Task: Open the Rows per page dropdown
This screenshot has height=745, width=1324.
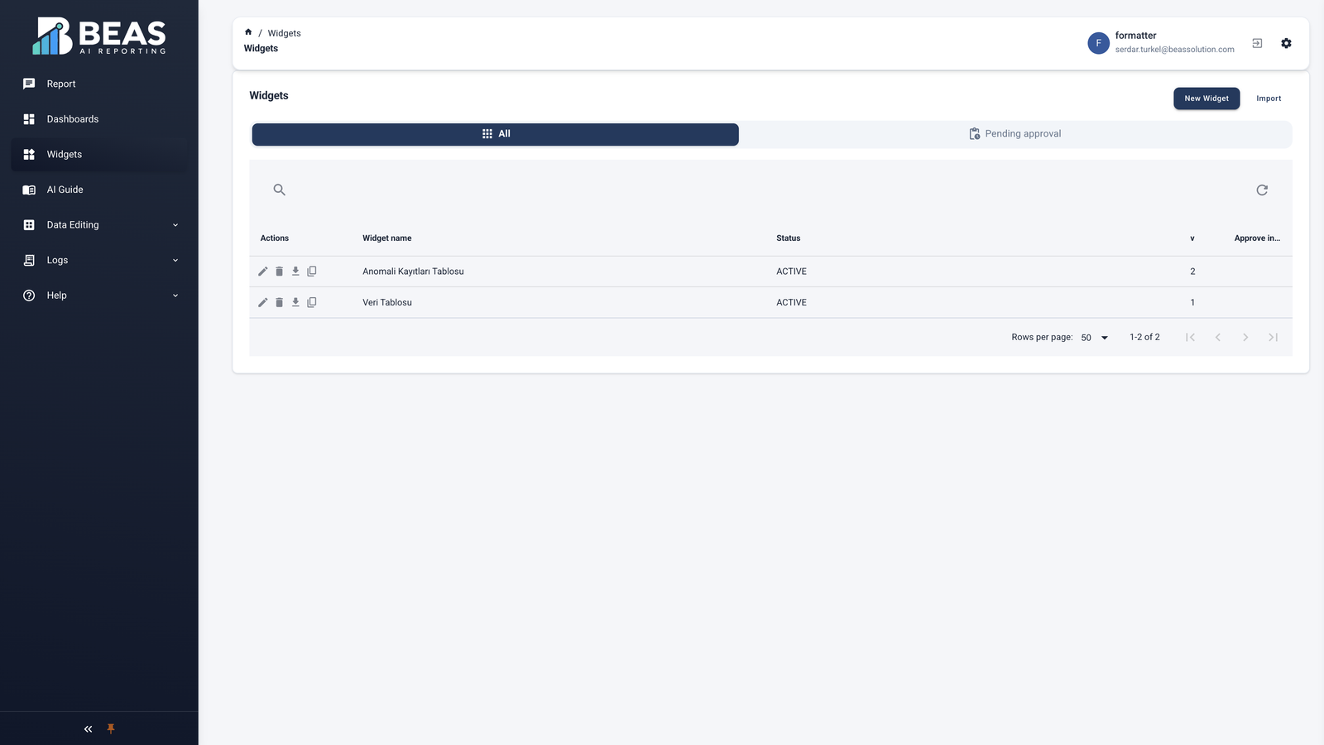Action: 1094,338
